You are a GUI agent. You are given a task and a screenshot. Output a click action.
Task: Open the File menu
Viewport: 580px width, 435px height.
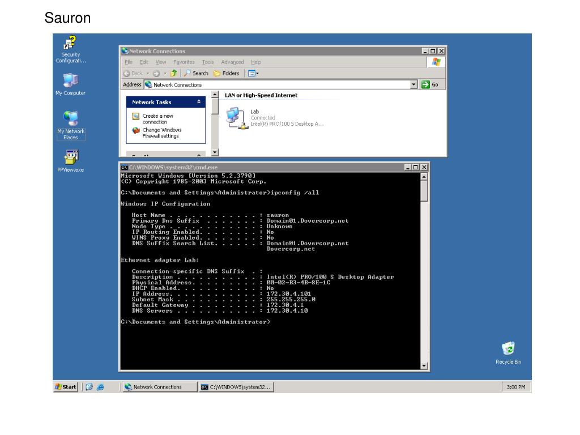(129, 62)
